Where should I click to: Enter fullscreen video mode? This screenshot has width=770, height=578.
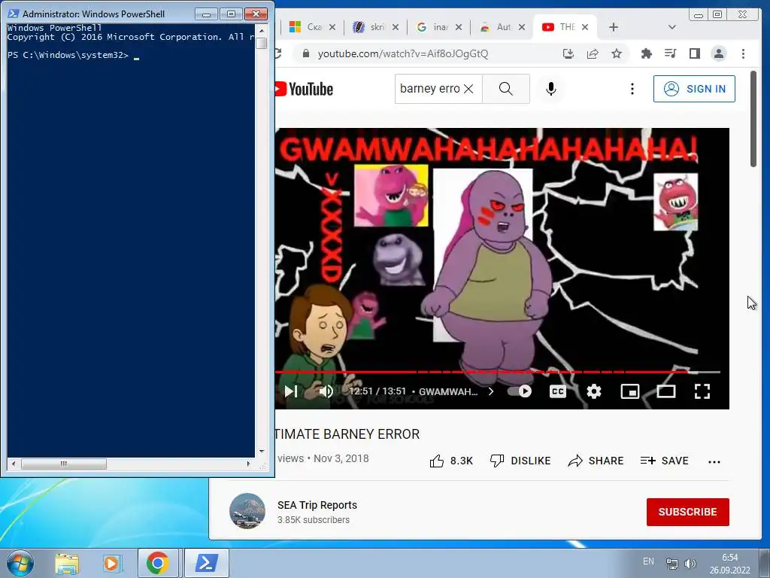(x=702, y=391)
